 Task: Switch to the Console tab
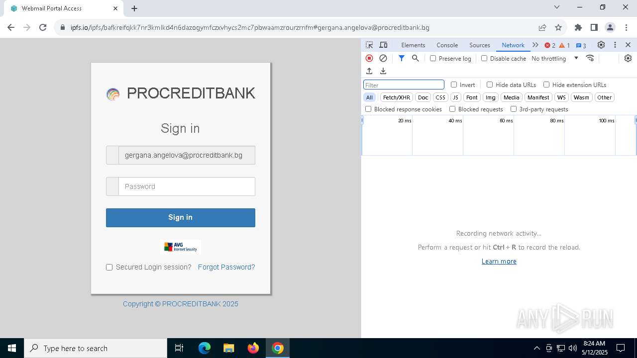(x=447, y=45)
